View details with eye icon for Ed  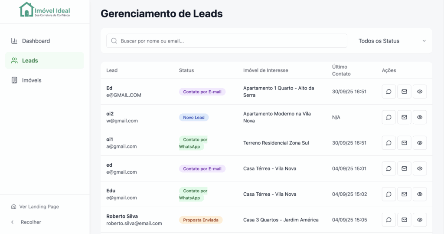point(419,92)
